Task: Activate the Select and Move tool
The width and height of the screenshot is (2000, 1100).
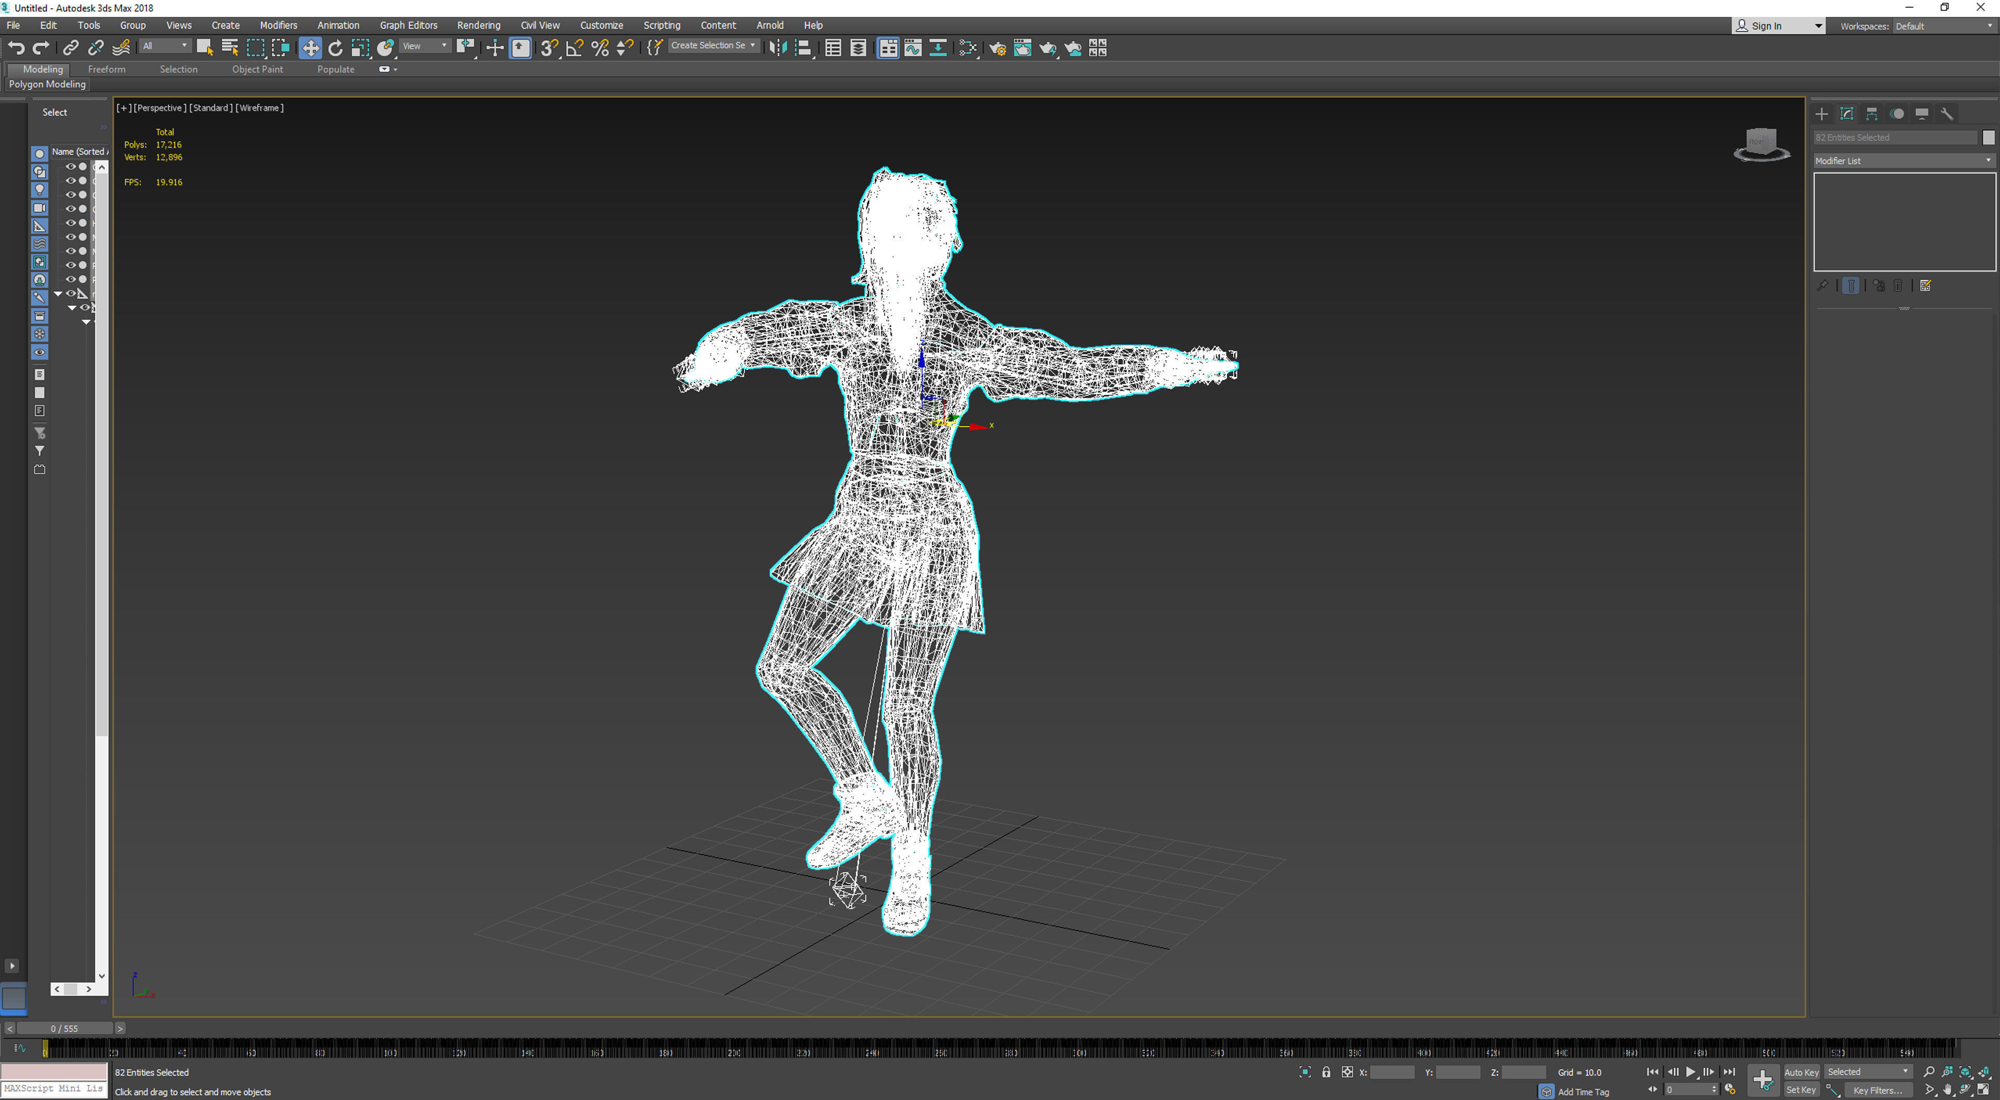Action: (x=310, y=48)
